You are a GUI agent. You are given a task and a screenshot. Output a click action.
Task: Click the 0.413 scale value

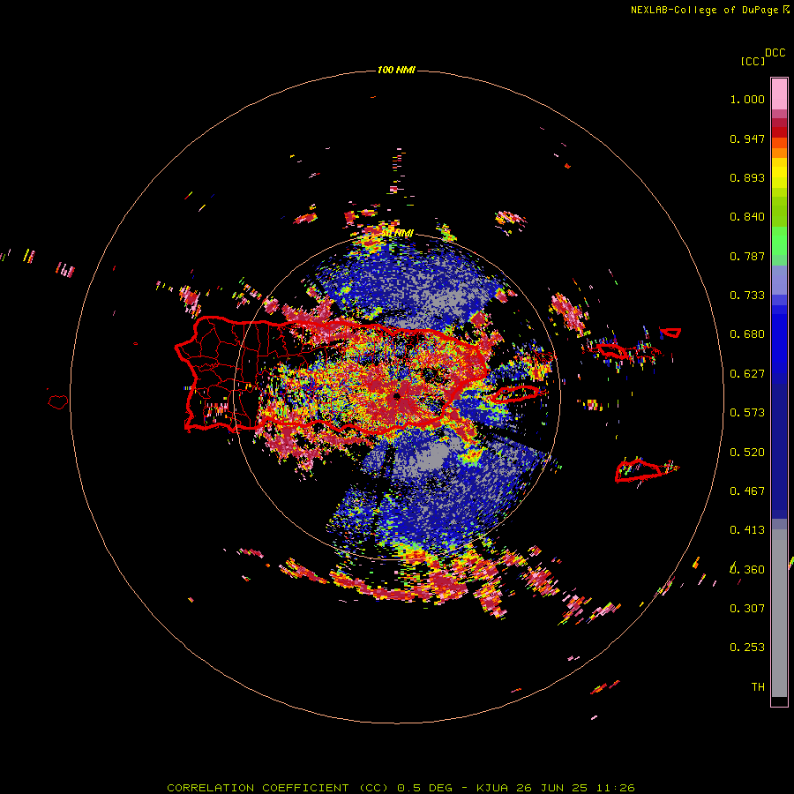(747, 530)
